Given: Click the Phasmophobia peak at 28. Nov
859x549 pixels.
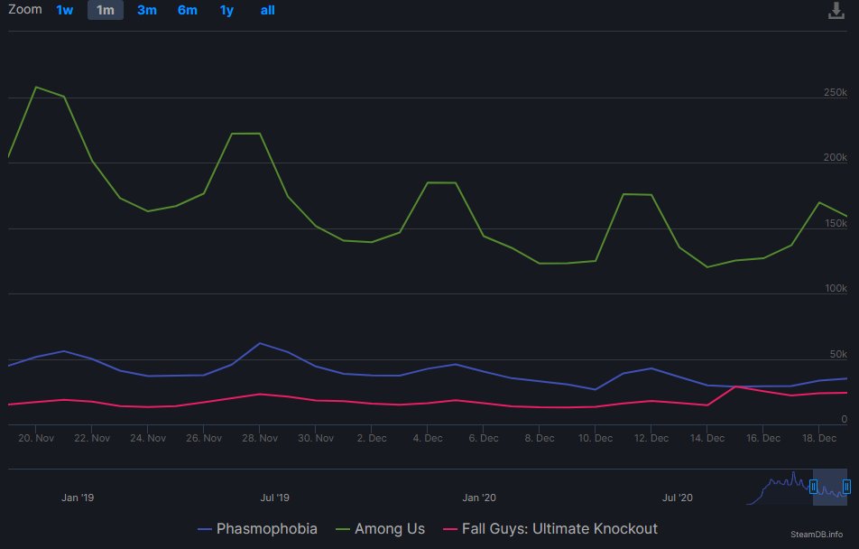Looking at the screenshot, I should pos(259,343).
